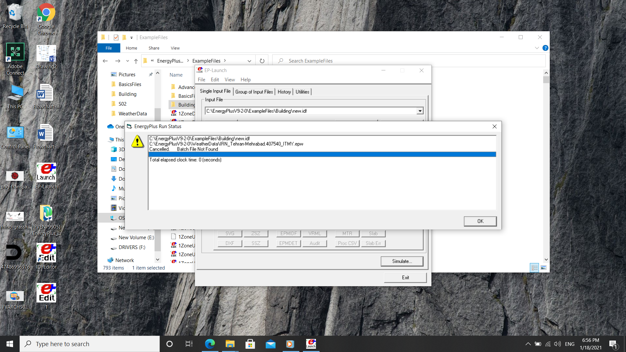Viewport: 626px width, 352px height.
Task: Open the EP-Launch desktop shortcut
Action: coord(46,176)
